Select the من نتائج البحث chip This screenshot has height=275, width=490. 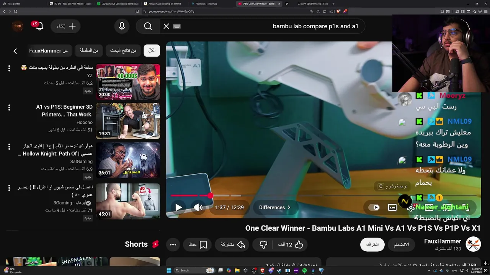point(123,50)
